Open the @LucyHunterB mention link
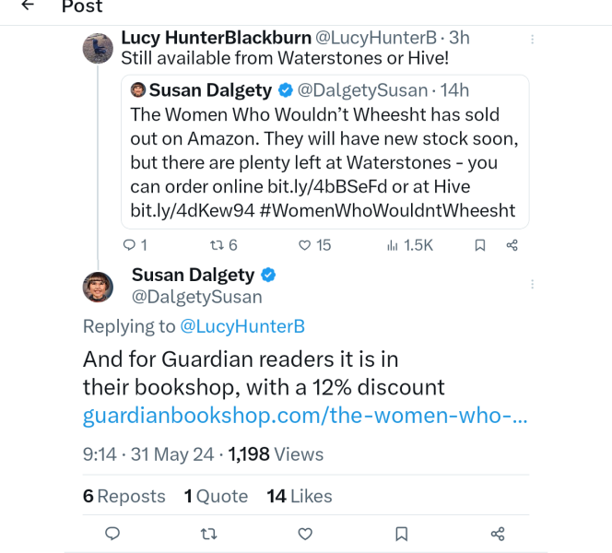The height and width of the screenshot is (553, 612). point(241,326)
